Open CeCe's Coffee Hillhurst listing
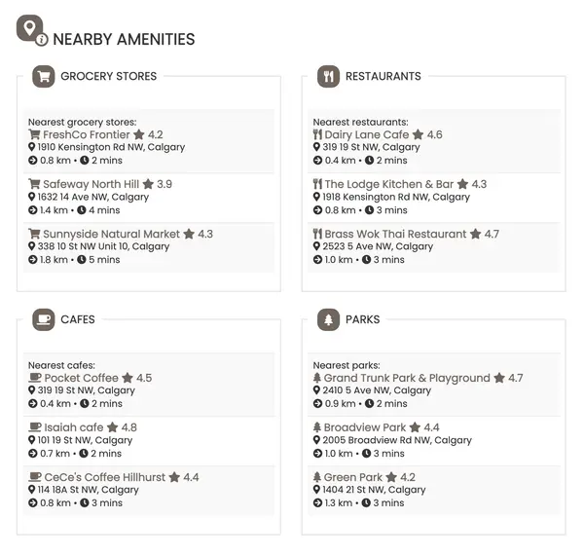 pyautogui.click(x=105, y=477)
